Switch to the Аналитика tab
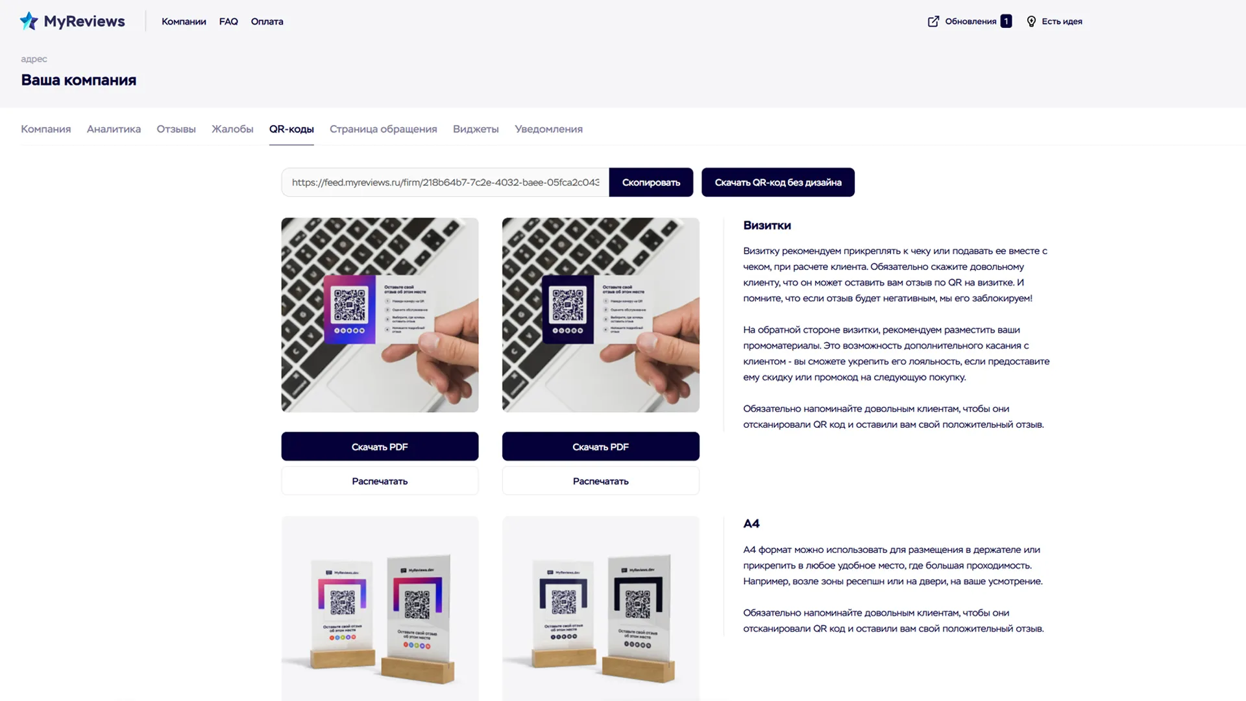The image size is (1246, 701). click(114, 129)
